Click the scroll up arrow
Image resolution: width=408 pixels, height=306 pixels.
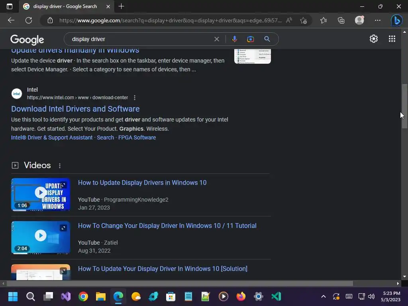404,32
